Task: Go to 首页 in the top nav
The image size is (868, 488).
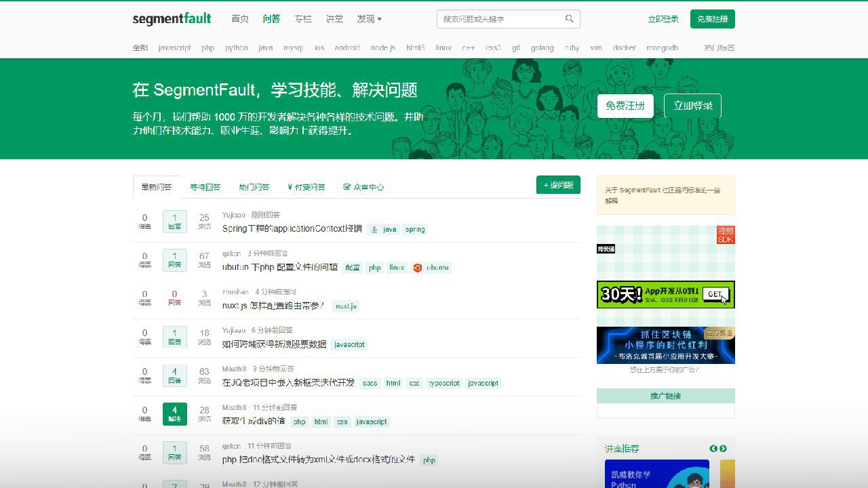Action: point(240,19)
